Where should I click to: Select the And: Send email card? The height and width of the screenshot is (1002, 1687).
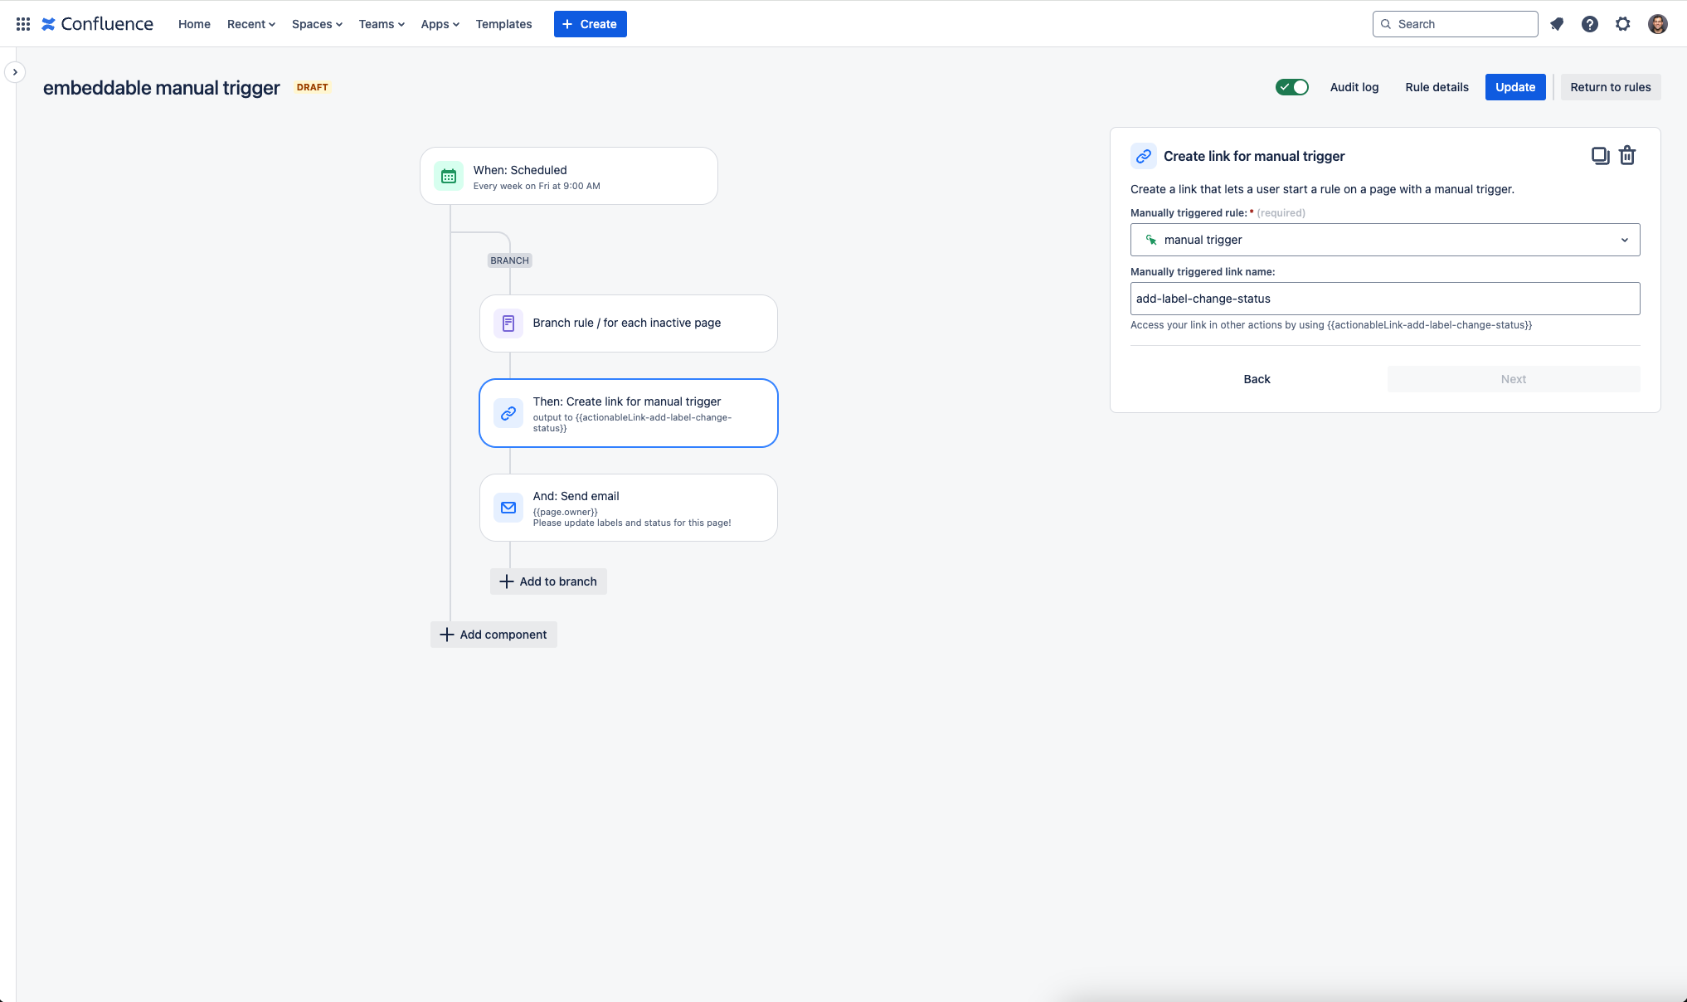click(x=629, y=508)
